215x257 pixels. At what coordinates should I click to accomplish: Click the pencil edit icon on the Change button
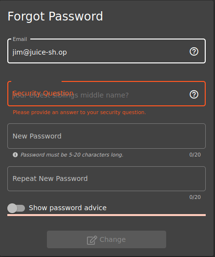point(92,240)
